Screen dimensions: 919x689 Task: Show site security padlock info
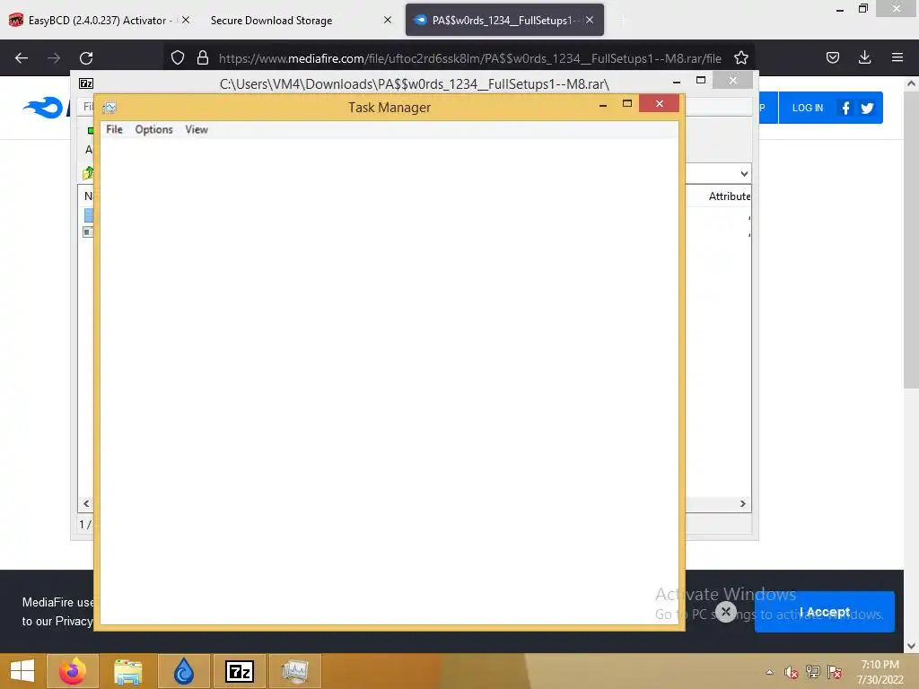coord(203,57)
